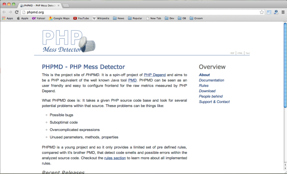Go to Download in Overview

point(207,91)
